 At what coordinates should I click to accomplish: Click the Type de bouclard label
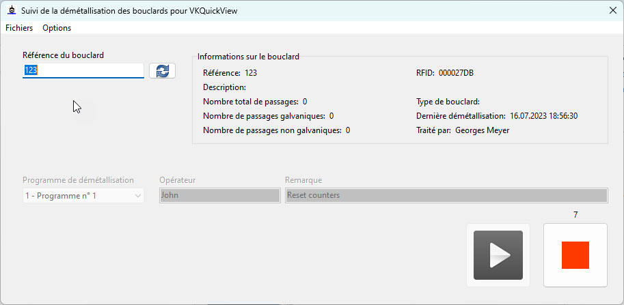(x=448, y=102)
